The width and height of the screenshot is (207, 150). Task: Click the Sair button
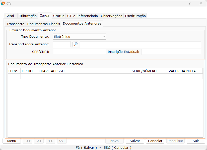click(196, 141)
